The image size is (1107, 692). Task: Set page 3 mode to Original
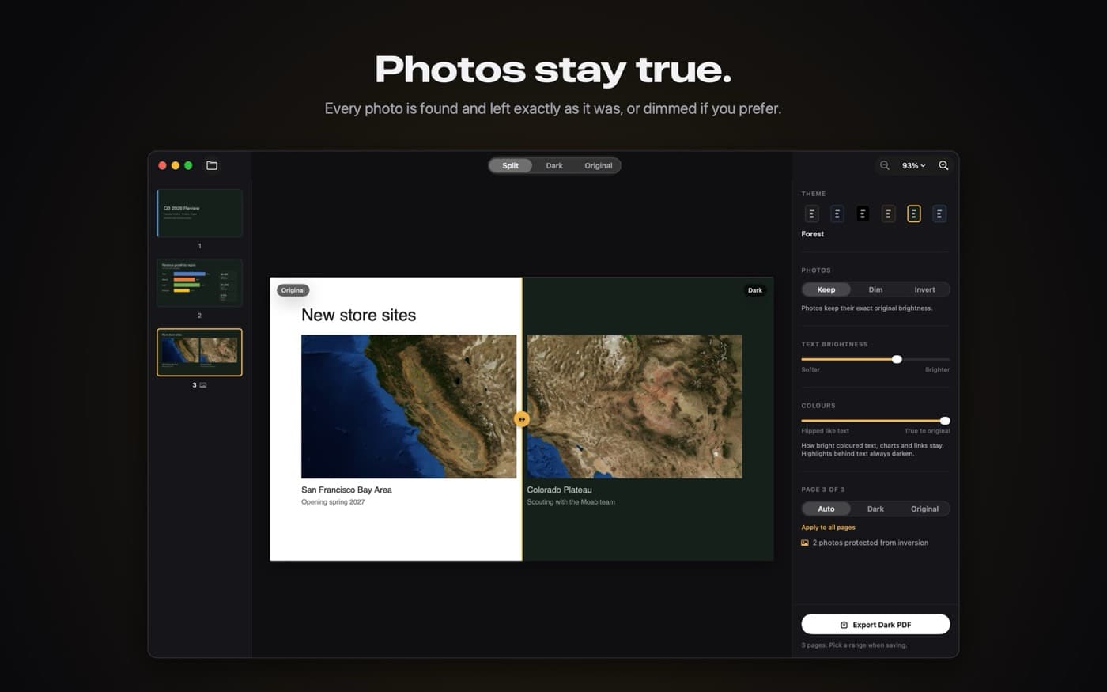(x=924, y=509)
